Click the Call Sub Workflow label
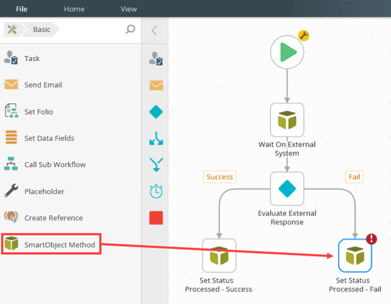 55,164
